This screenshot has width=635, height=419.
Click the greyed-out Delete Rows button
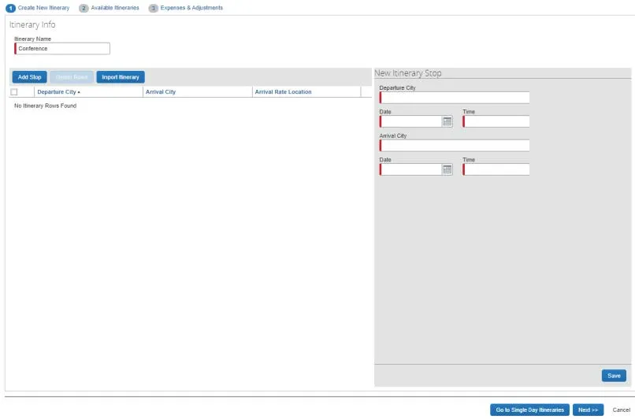(x=72, y=77)
